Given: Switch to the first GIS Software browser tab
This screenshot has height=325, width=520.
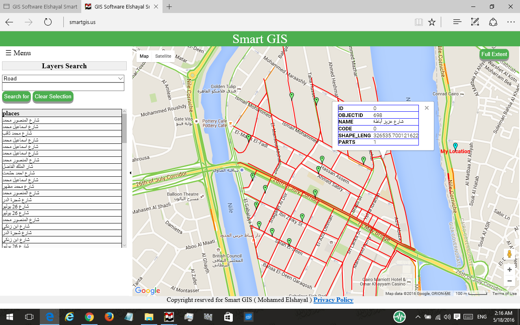Looking at the screenshot, I should 41,7.
